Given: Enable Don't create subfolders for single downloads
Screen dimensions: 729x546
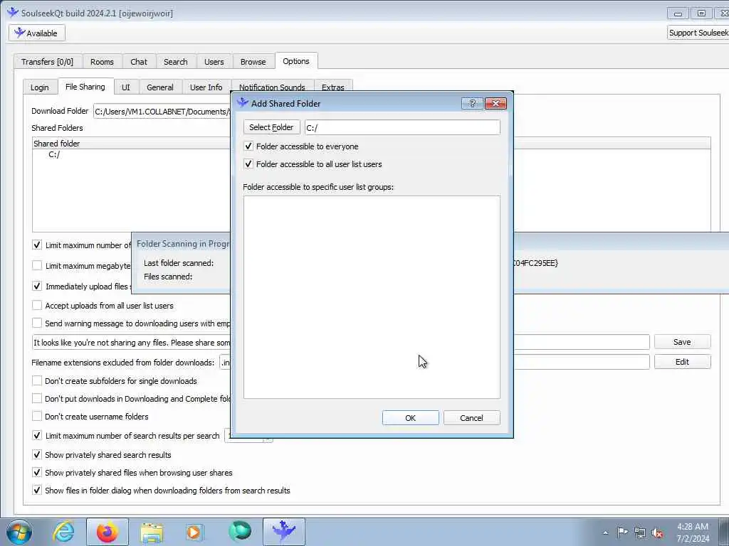Looking at the screenshot, I should tap(37, 381).
